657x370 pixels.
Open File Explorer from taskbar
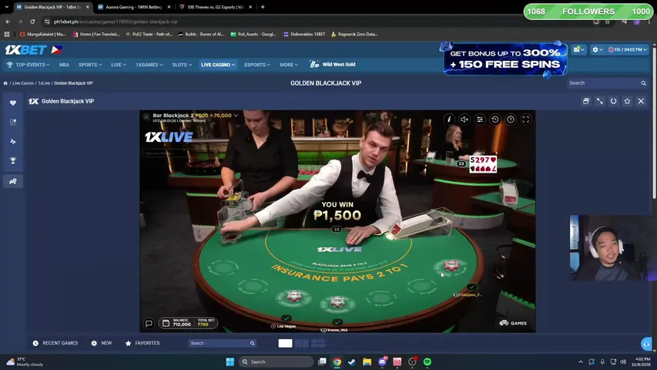[x=367, y=362]
